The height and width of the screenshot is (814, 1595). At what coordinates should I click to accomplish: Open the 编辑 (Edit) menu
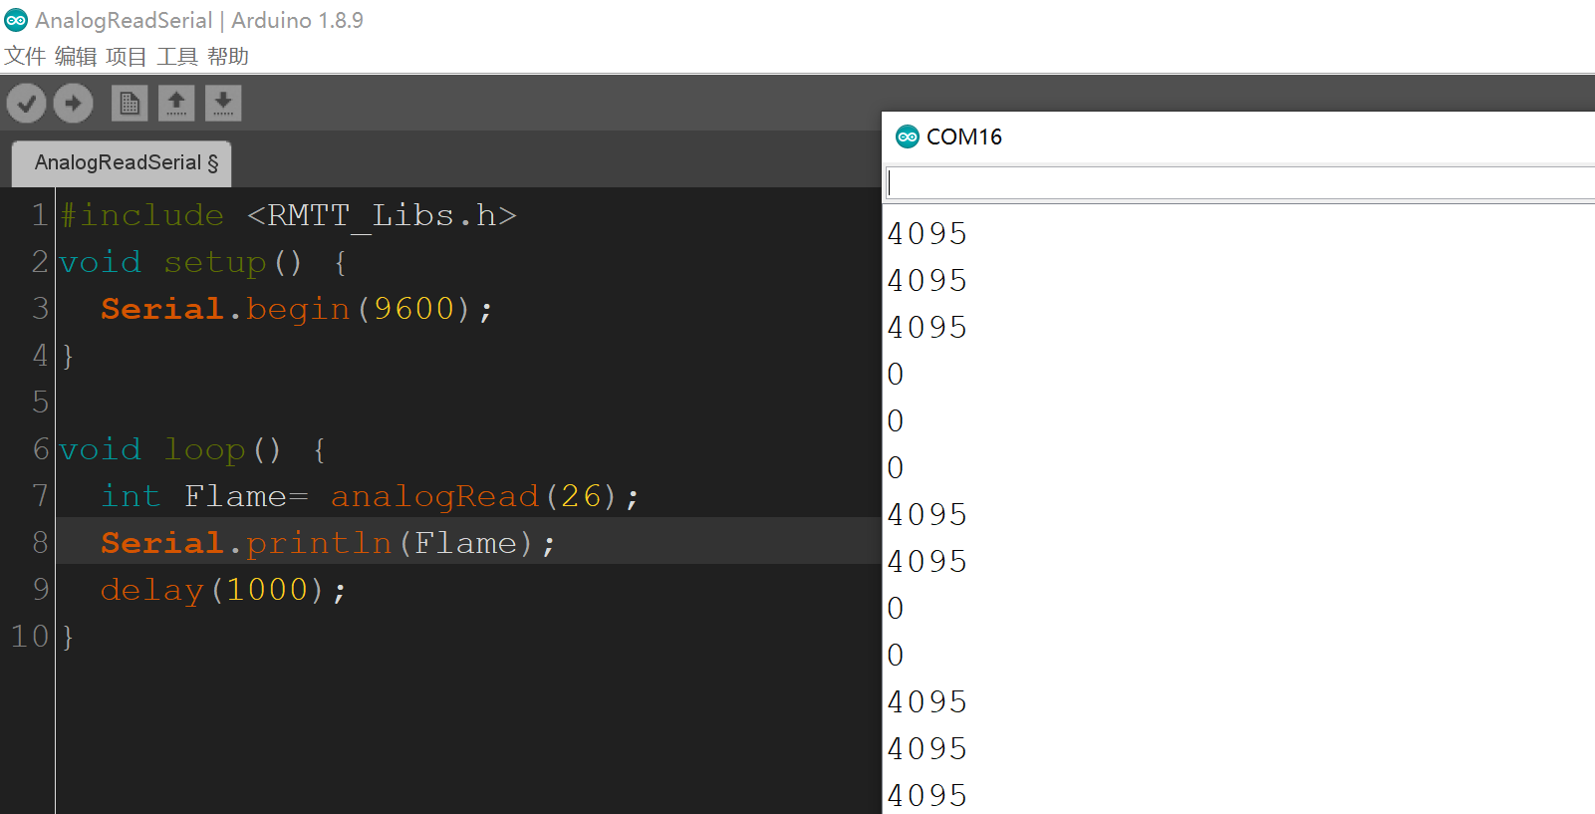(76, 56)
